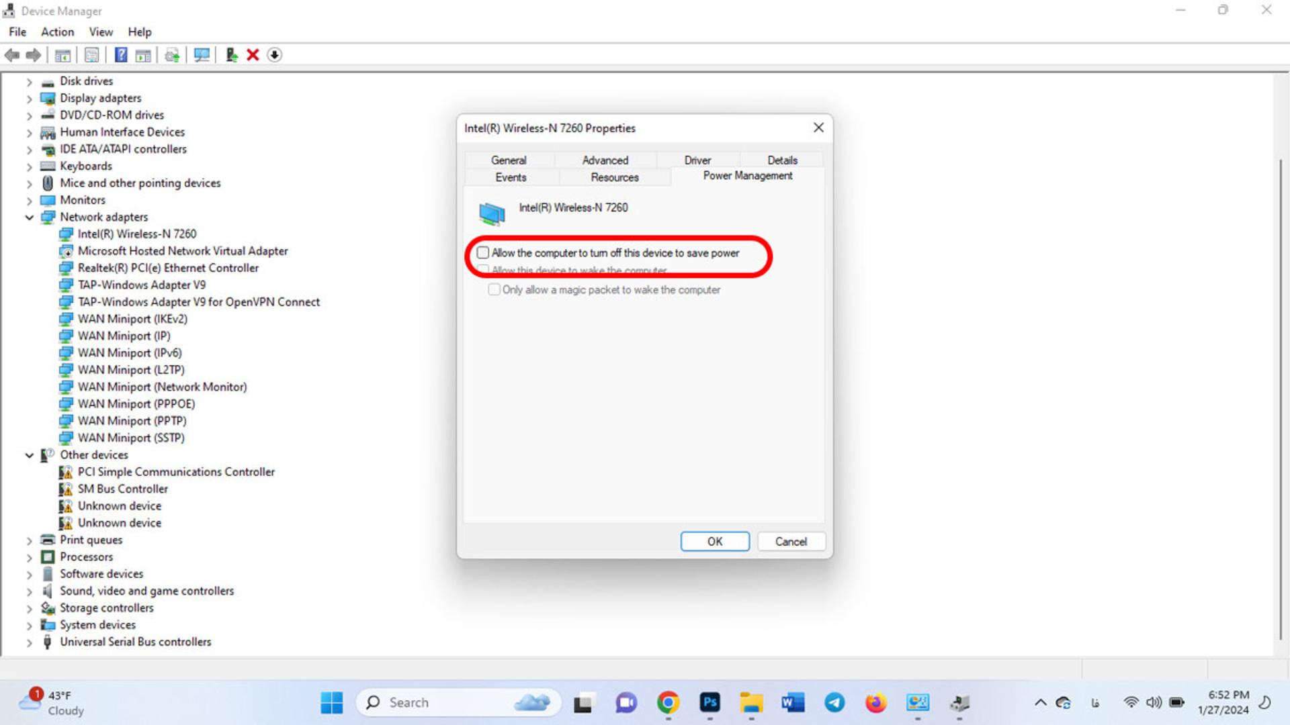Select SM Bus Controller device

(x=123, y=489)
